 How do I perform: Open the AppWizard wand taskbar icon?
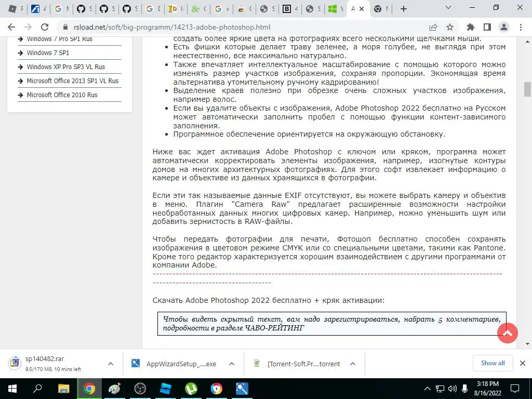pos(242,389)
